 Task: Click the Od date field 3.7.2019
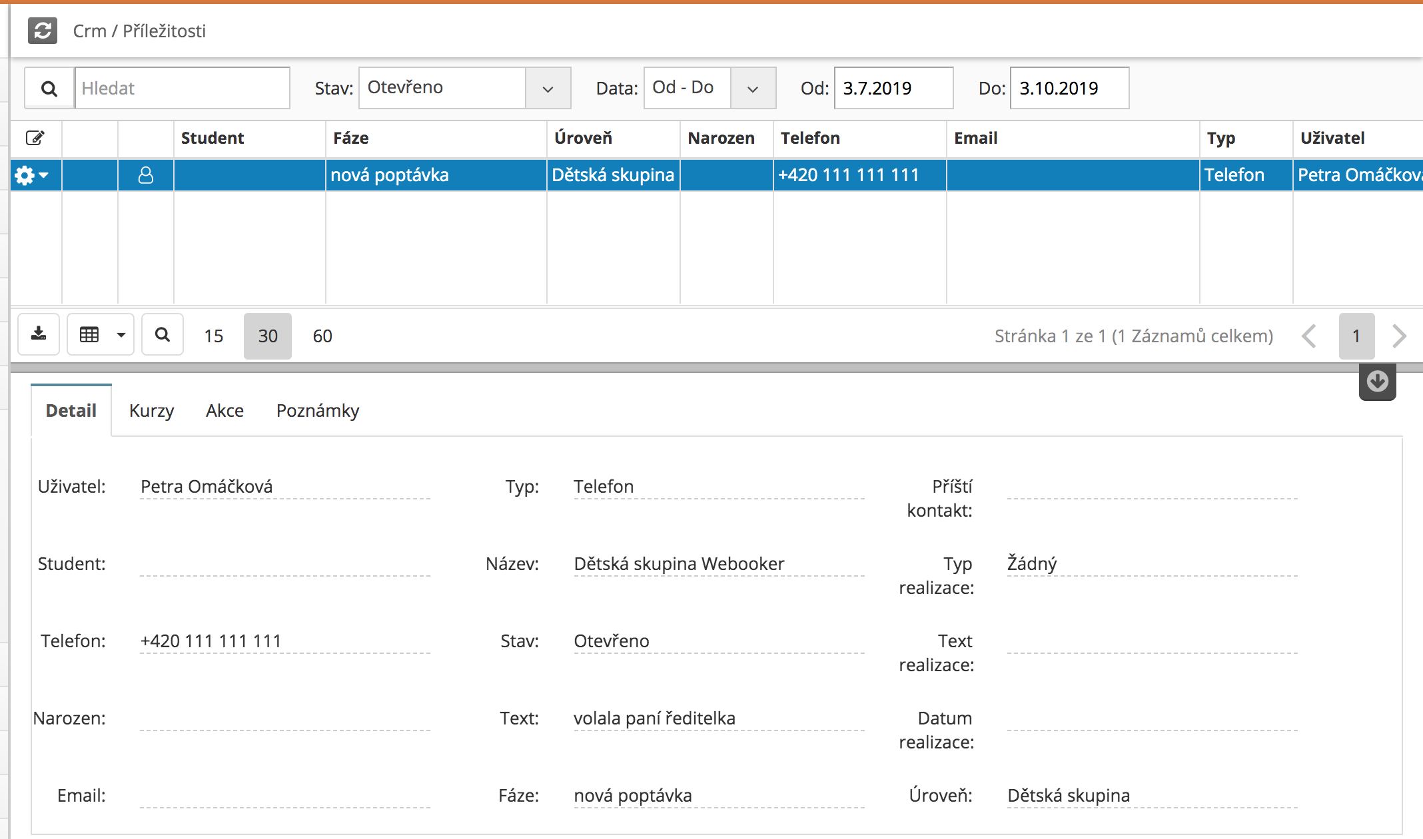coord(893,89)
